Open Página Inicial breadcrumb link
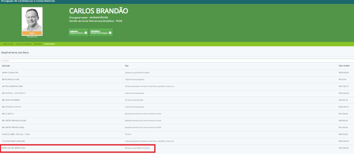354x154 pixels. (8, 44)
